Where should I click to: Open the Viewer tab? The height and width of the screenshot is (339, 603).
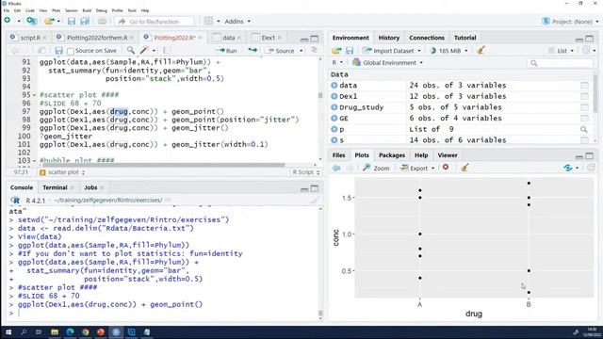coord(448,155)
